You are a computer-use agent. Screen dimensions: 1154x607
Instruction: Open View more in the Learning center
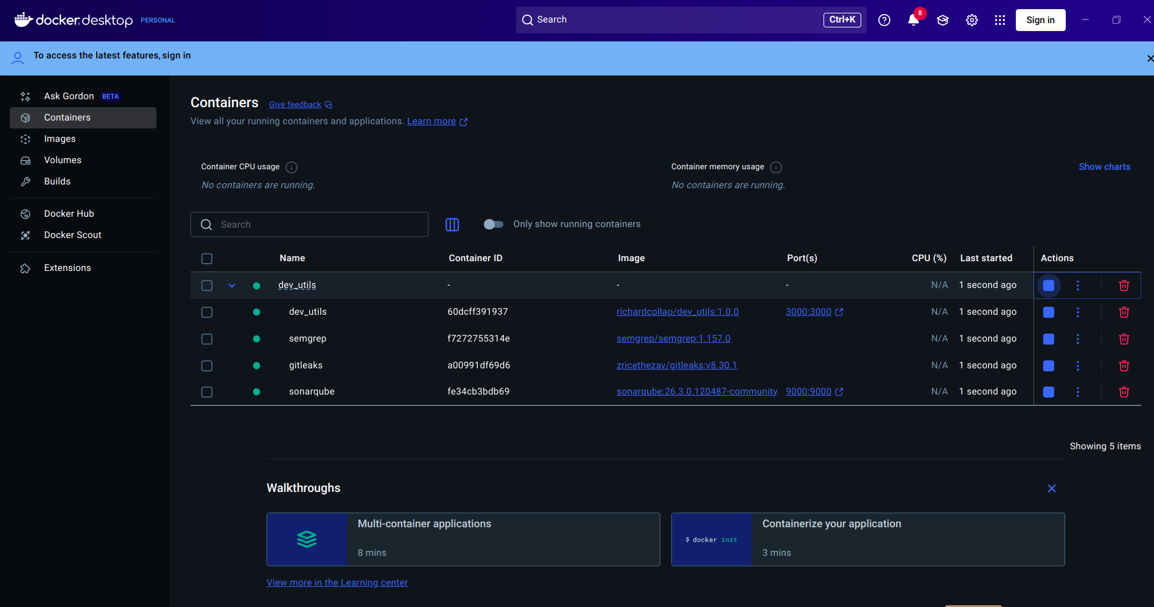337,583
